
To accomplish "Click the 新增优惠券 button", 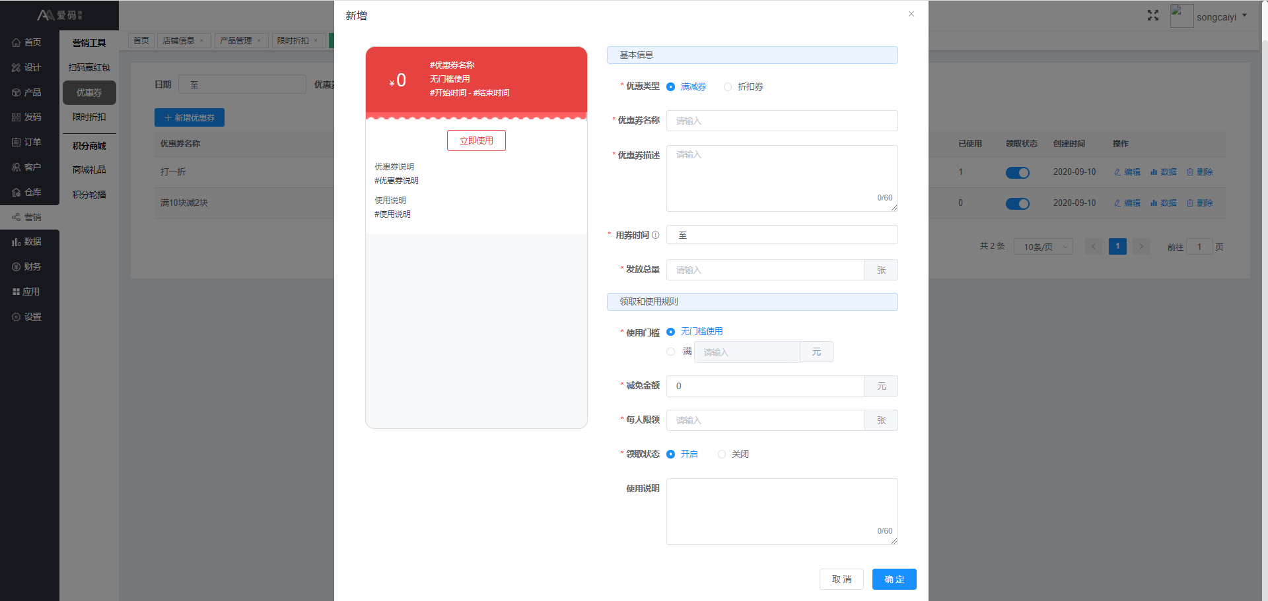I will [190, 117].
